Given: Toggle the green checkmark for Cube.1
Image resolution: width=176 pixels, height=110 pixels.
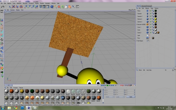Looking at the screenshot, I should (151, 27).
